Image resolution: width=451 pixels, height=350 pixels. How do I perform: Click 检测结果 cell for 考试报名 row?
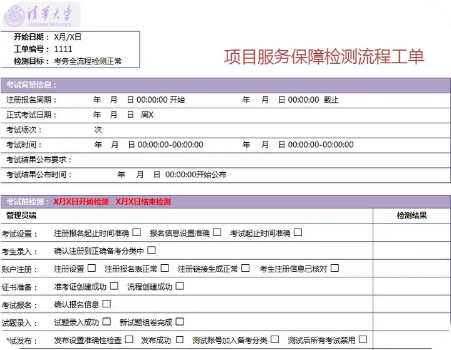tap(412, 304)
